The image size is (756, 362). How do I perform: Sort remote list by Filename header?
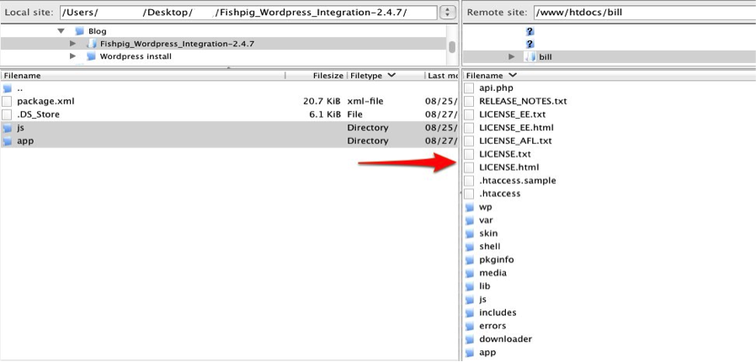click(x=492, y=76)
